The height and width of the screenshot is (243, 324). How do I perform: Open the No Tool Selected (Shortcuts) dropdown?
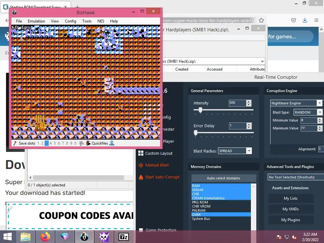pos(296,177)
